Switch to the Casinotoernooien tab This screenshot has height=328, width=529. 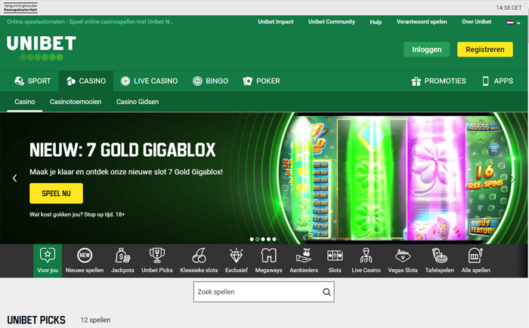coord(76,102)
